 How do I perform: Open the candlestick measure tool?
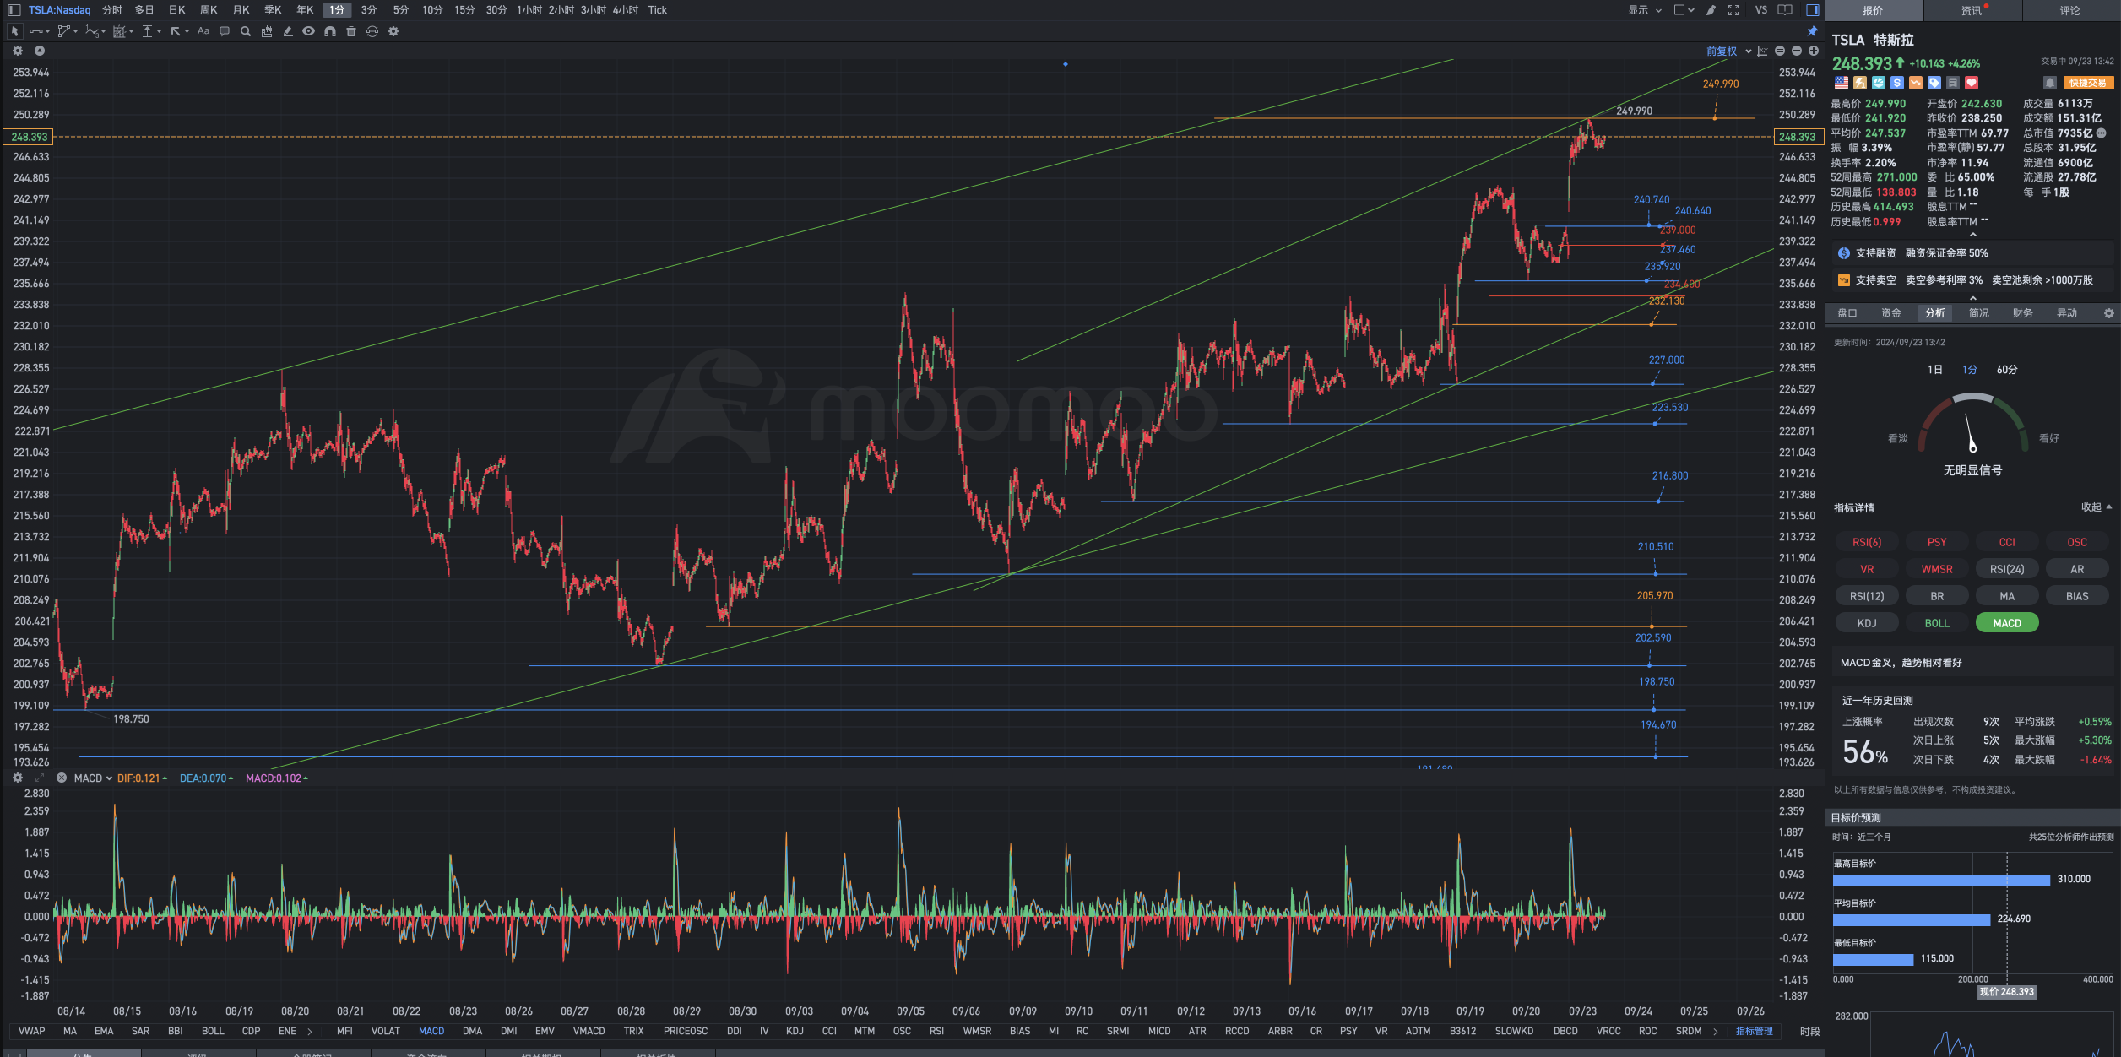pyautogui.click(x=267, y=31)
